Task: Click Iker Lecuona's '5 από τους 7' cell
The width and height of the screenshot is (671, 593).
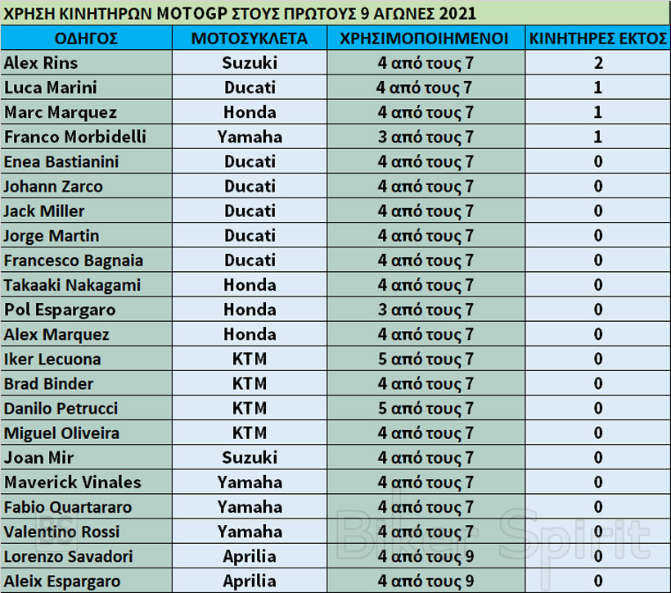Action: coord(424,359)
